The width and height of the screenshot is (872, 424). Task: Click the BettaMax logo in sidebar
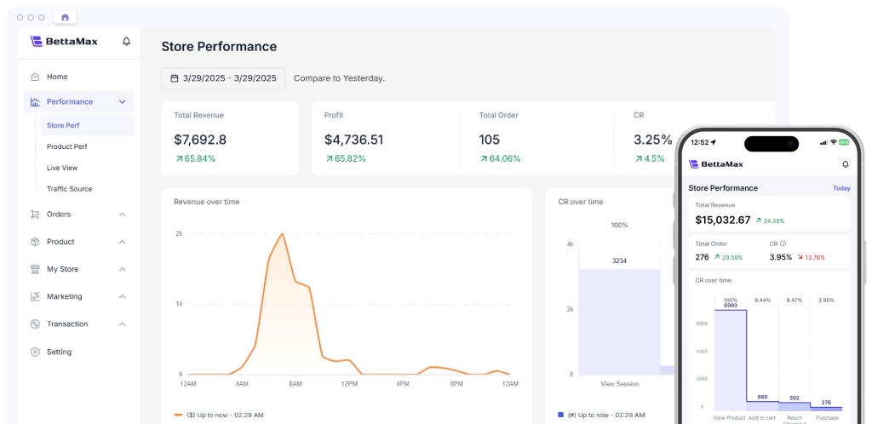point(64,41)
